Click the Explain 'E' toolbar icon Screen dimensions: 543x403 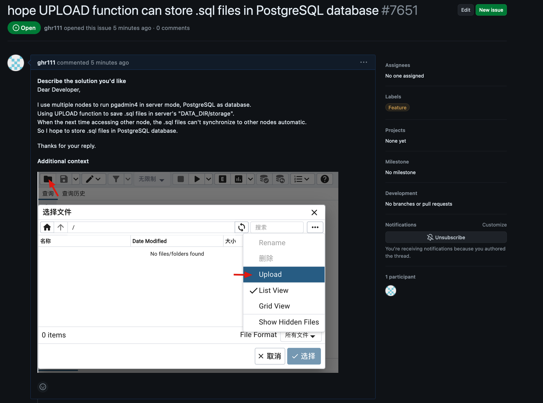222,179
